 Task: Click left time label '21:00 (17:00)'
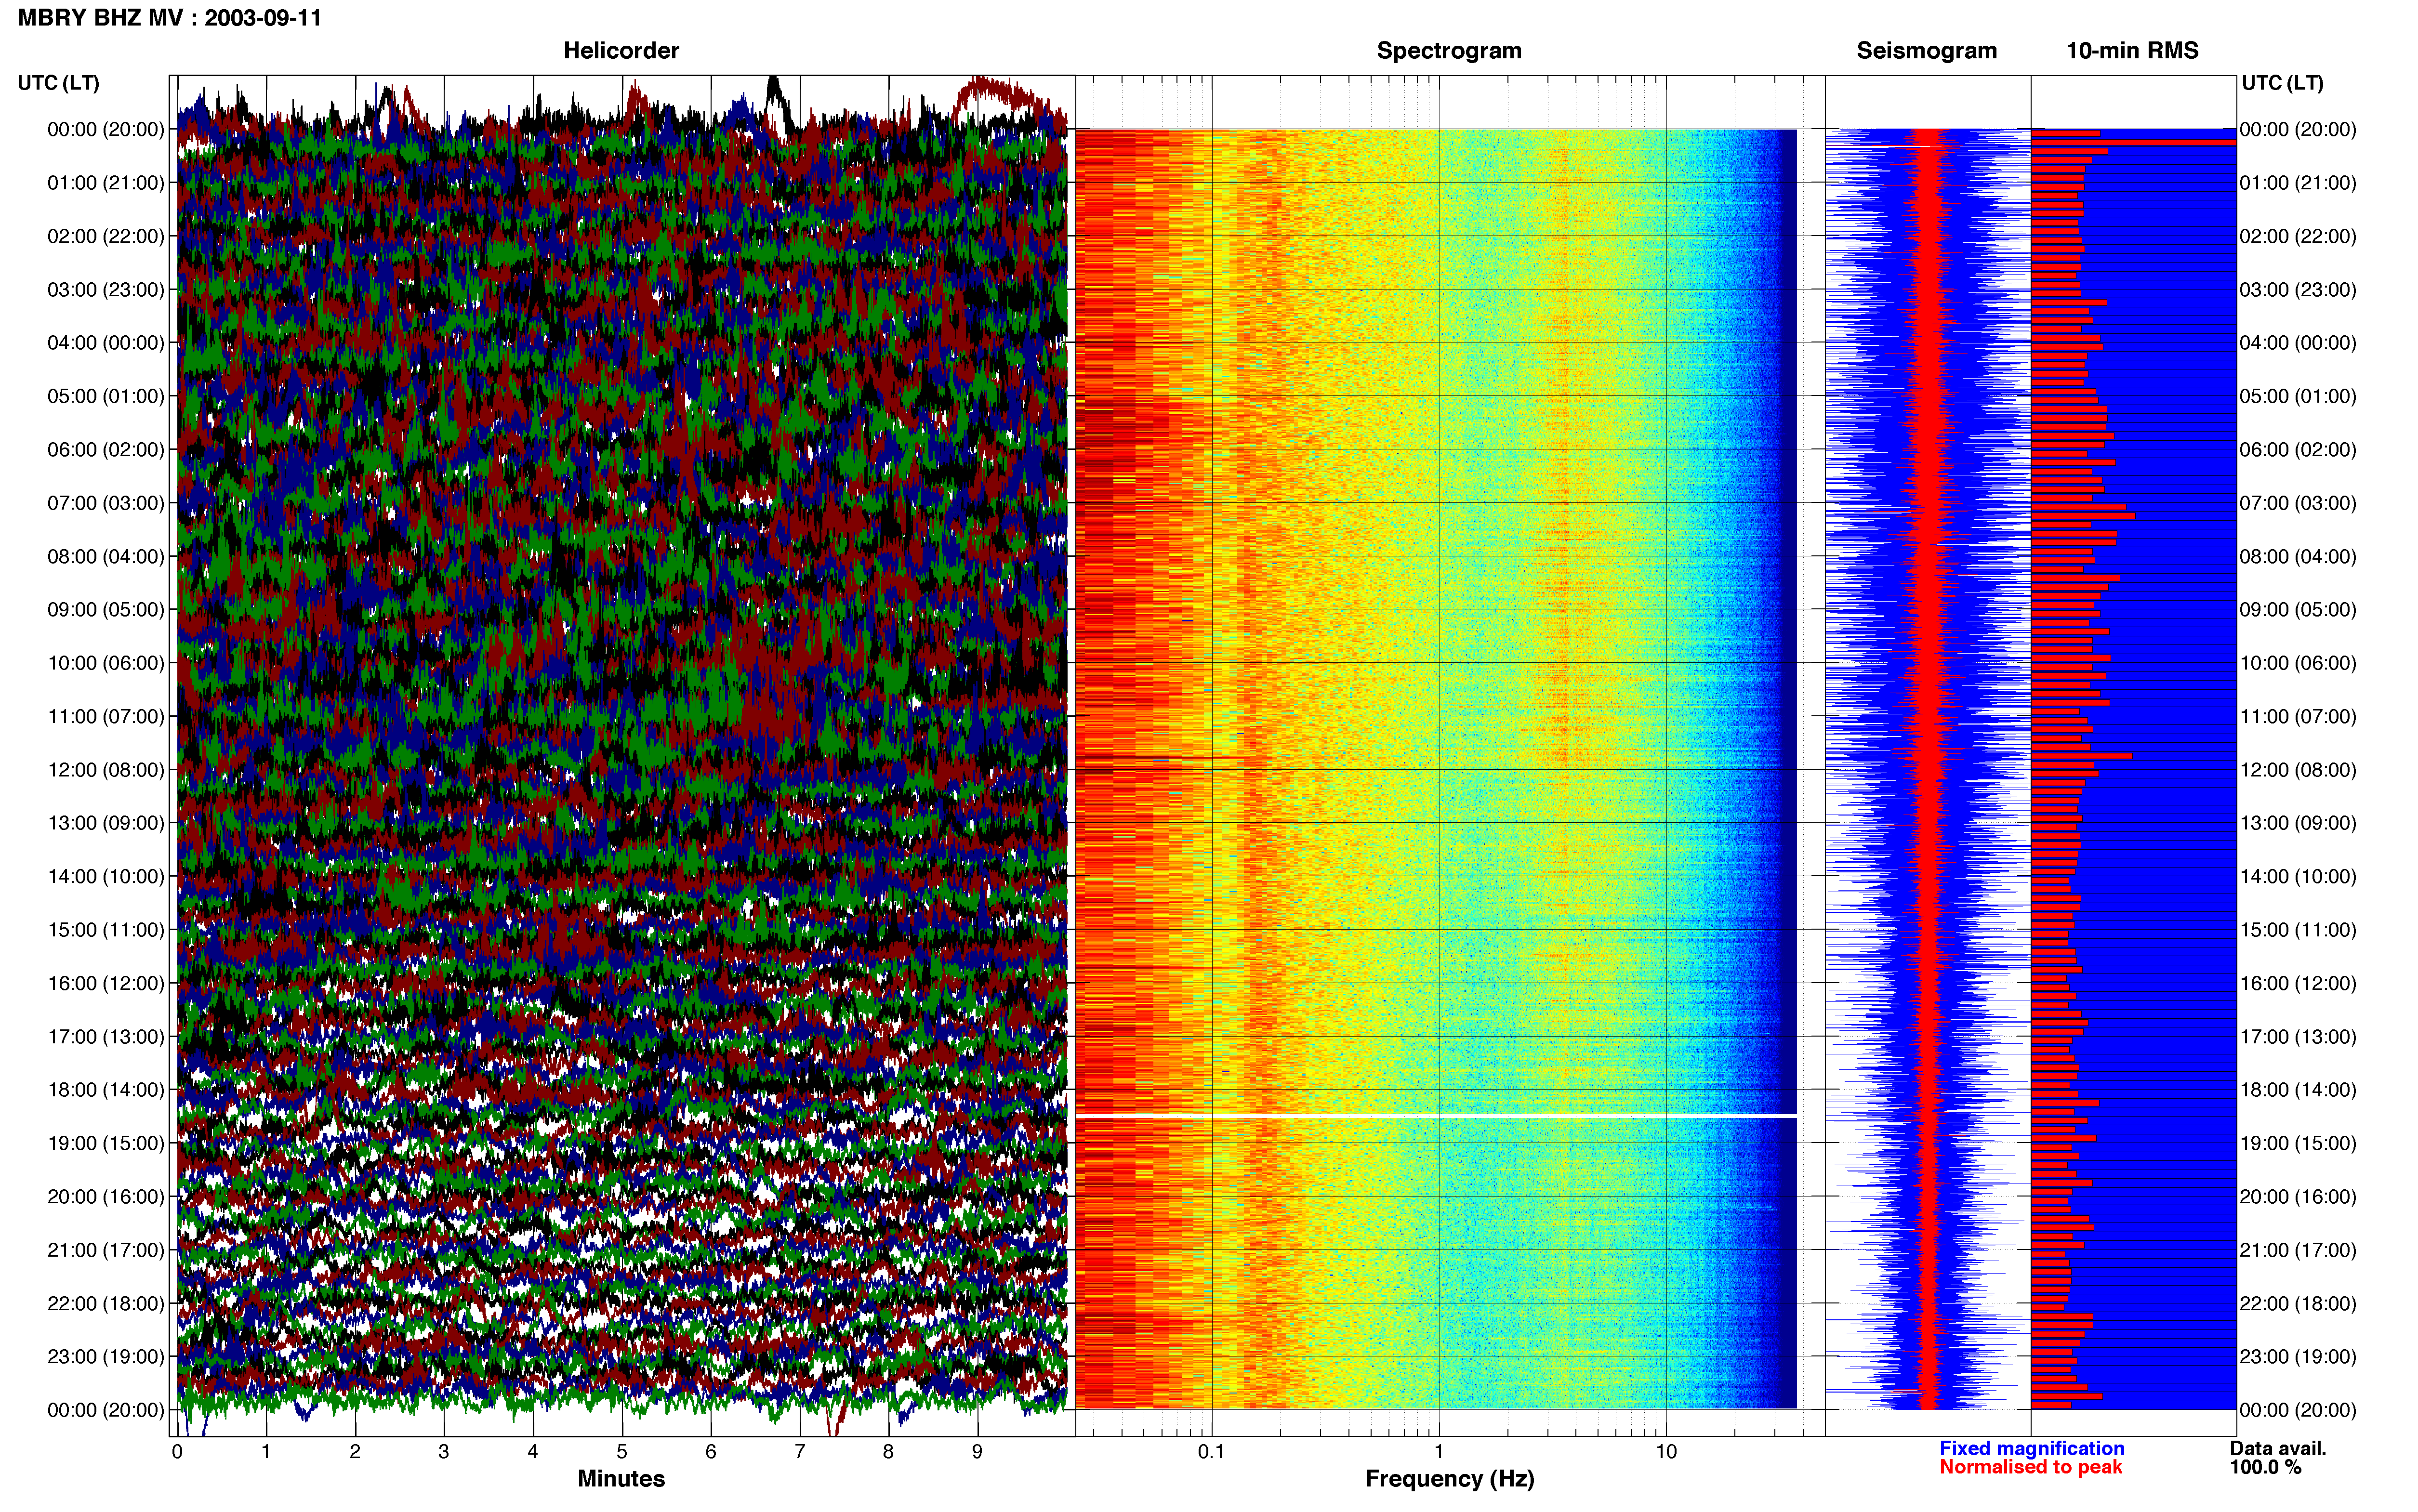(106, 1250)
